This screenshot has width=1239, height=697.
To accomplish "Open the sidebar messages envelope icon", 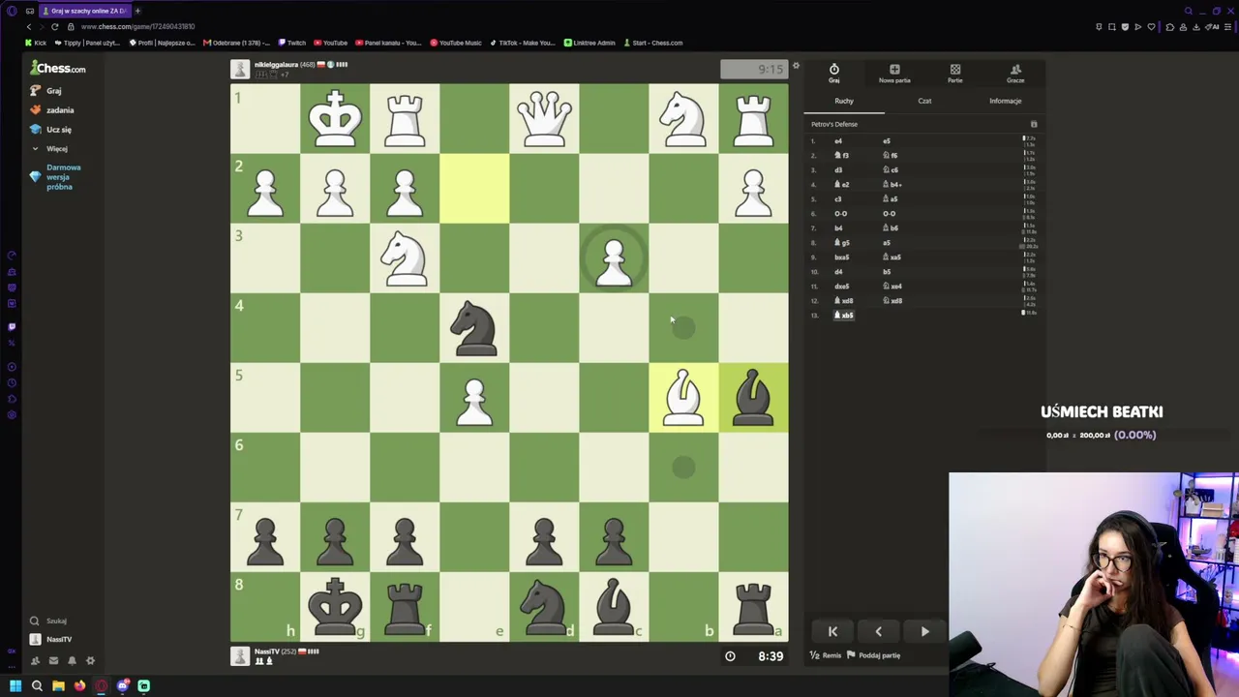I will pyautogui.click(x=53, y=660).
